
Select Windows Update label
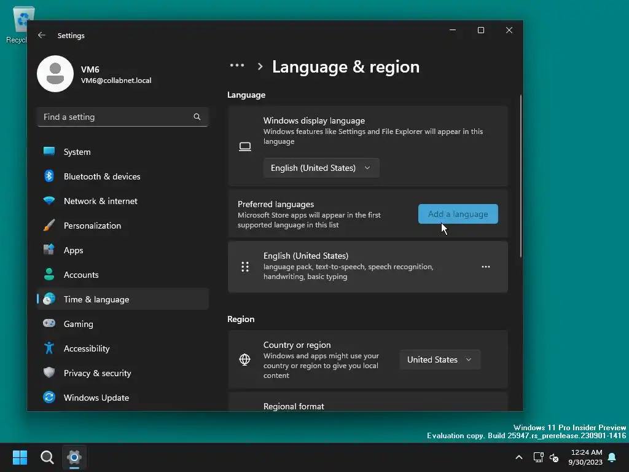(x=96, y=398)
